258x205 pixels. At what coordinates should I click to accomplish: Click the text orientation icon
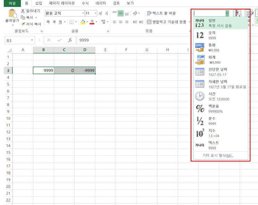pyautogui.click(x=135, y=13)
